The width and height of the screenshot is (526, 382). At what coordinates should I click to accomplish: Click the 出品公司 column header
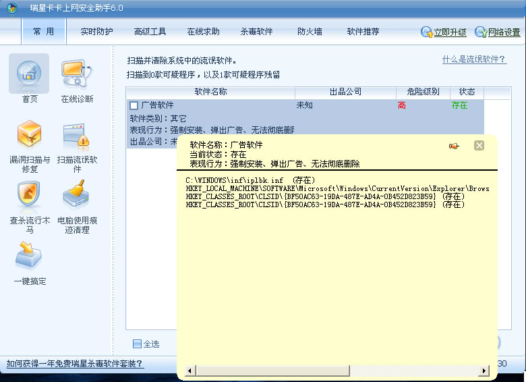coord(345,92)
